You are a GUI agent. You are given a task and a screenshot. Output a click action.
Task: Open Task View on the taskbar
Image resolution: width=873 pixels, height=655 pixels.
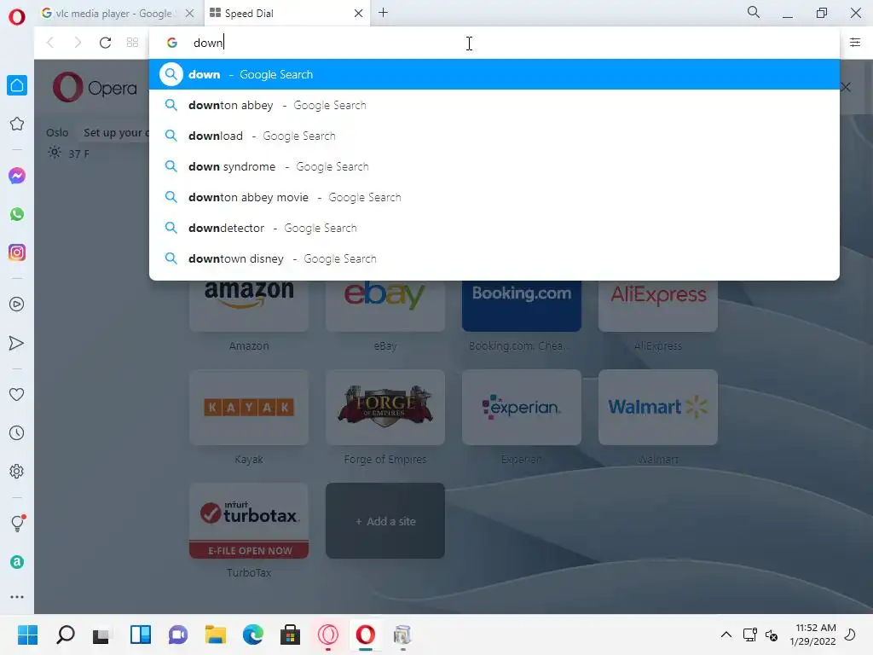pos(102,635)
